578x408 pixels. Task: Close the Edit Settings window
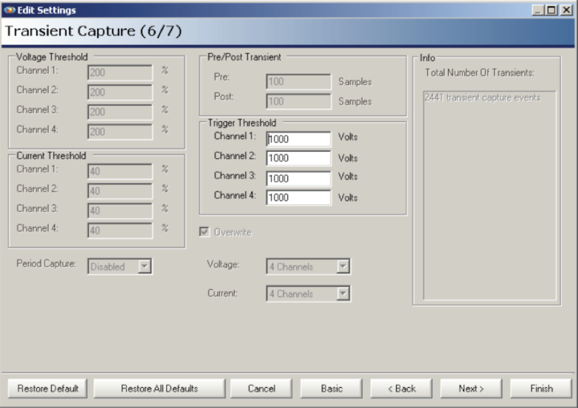click(x=566, y=10)
